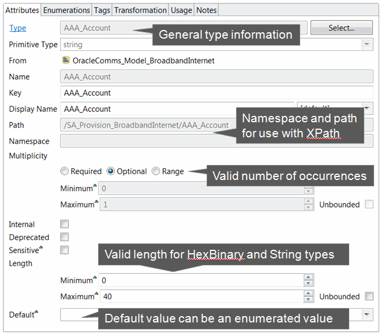
Task: Click the OracleComms_Model_BroadbandInternet project icon
Action: pyautogui.click(x=66, y=60)
